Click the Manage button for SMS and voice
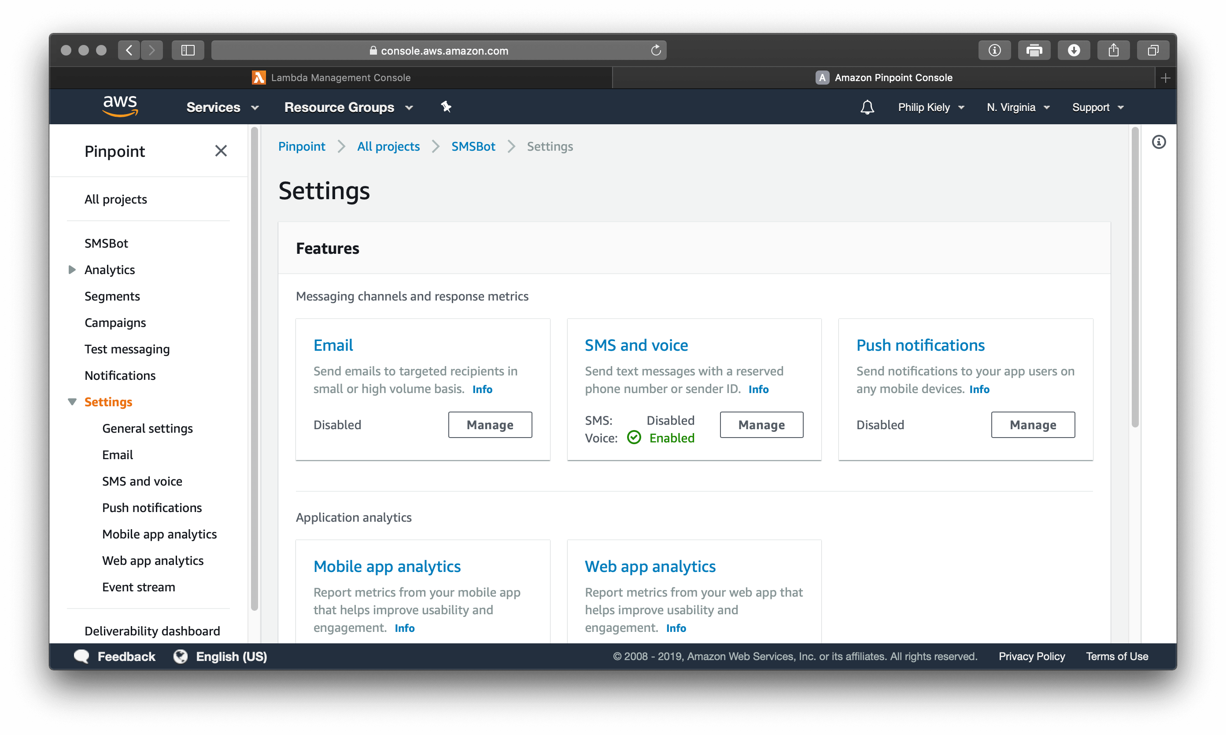The image size is (1226, 735). point(761,424)
